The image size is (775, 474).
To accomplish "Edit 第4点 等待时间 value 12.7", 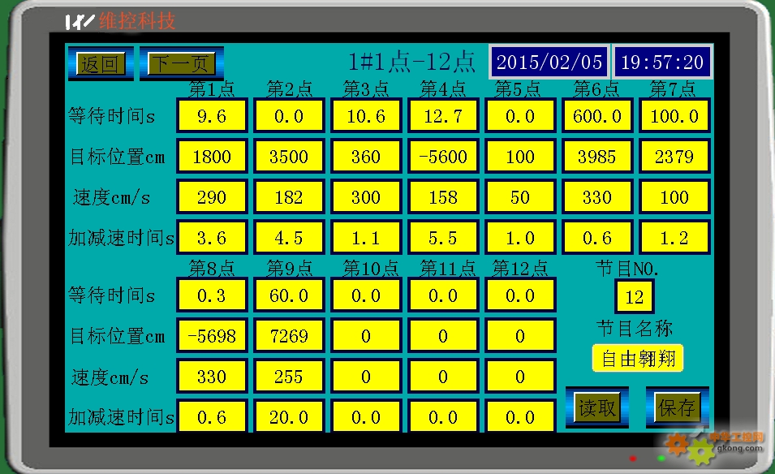I will [x=443, y=115].
